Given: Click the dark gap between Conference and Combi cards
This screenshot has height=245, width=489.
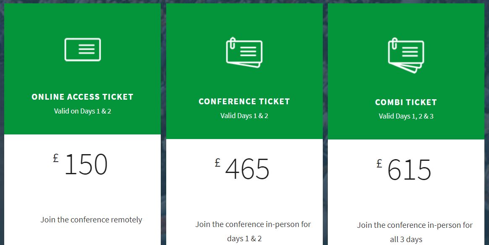Looking at the screenshot, I should pos(325,126).
